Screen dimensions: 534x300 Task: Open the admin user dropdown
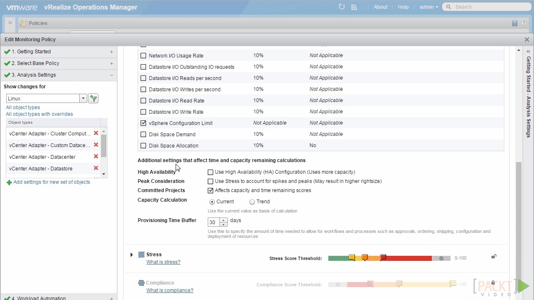pyautogui.click(x=429, y=7)
